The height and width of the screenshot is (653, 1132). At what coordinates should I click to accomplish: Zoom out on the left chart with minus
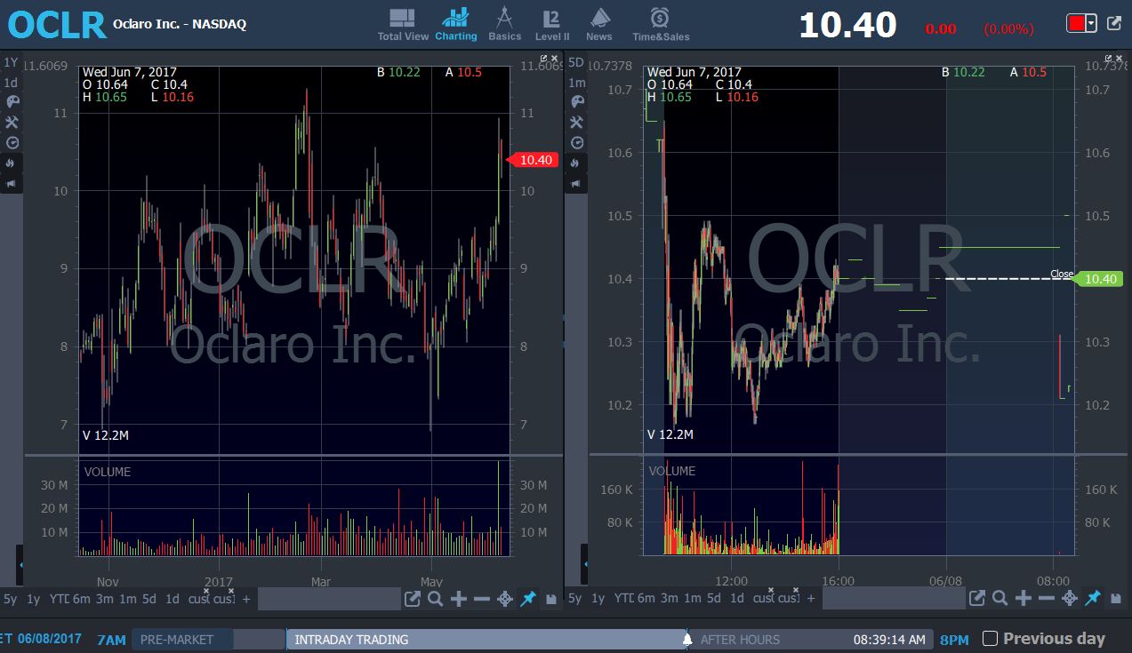(x=482, y=599)
